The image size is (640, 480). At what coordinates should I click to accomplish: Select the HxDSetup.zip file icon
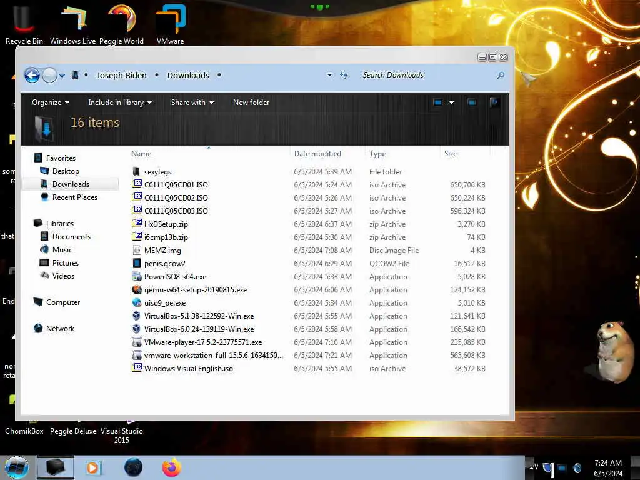pos(137,224)
